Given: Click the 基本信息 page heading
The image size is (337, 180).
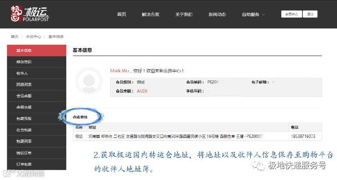Looking at the screenshot, I should (x=82, y=50).
